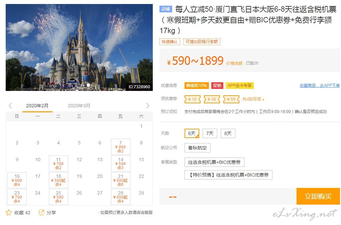Choose 【特价预售】往返含税机票+BIC优惠券 package

coord(228,175)
